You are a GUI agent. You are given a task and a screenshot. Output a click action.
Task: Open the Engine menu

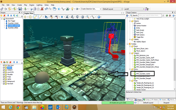coord(32,5)
